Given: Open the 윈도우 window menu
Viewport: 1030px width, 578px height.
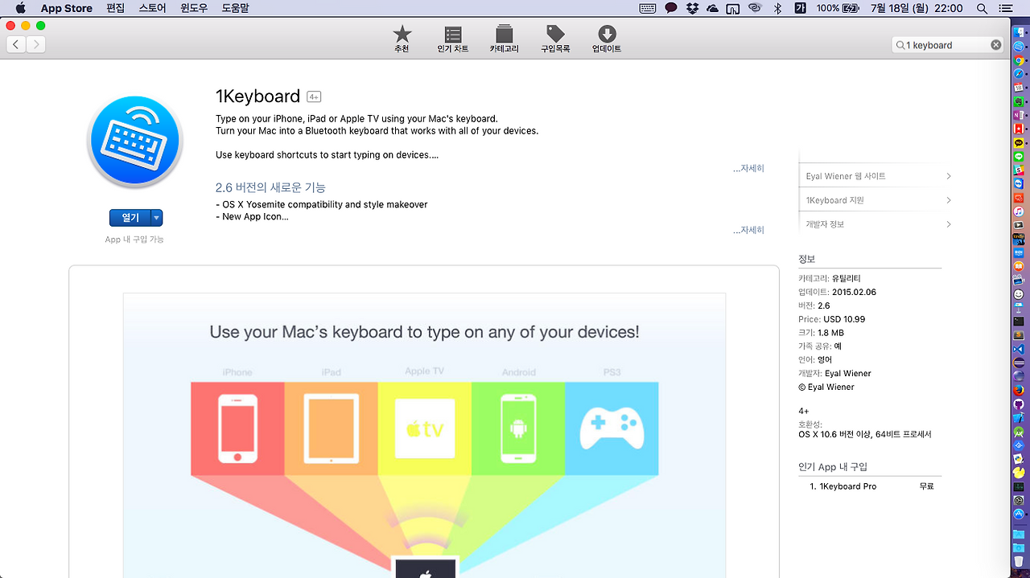Looking at the screenshot, I should 194,8.
